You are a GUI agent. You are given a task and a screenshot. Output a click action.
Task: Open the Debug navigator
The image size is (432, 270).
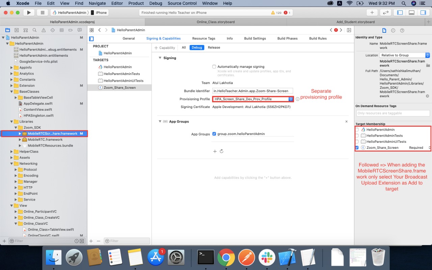coord(61,30)
